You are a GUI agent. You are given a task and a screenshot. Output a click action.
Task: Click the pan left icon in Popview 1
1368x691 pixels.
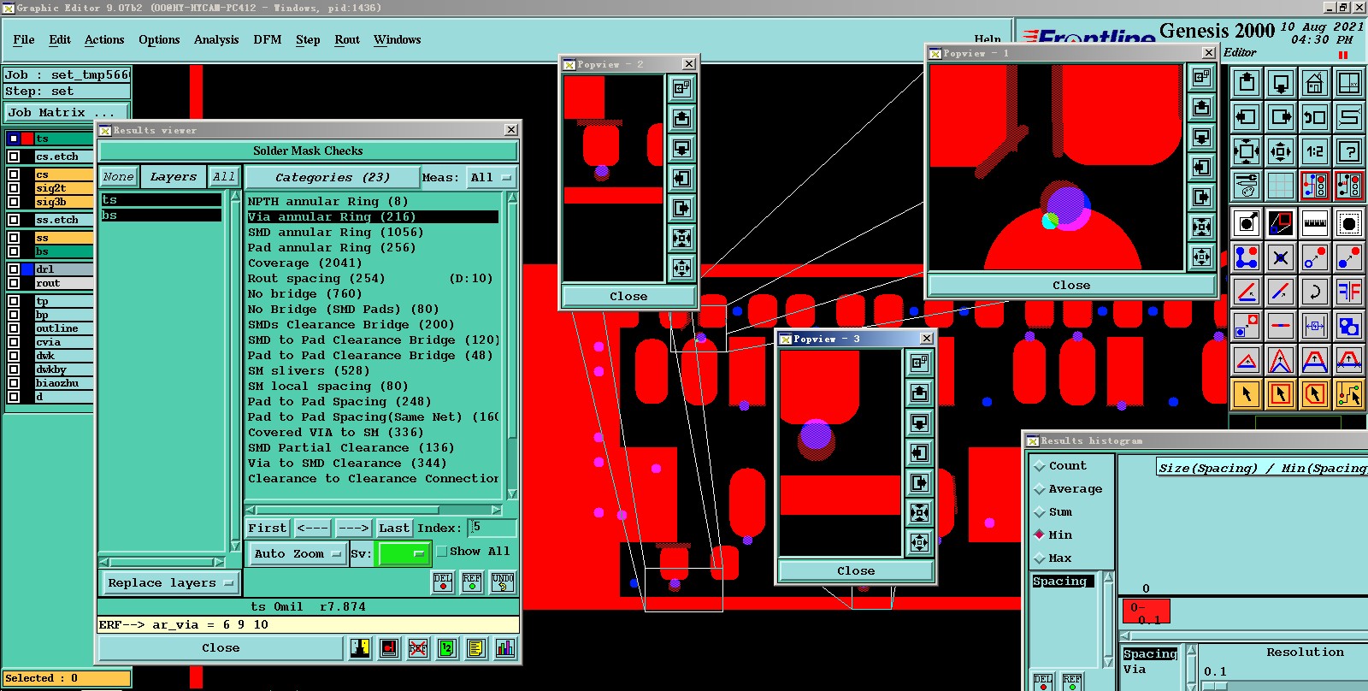point(1201,167)
